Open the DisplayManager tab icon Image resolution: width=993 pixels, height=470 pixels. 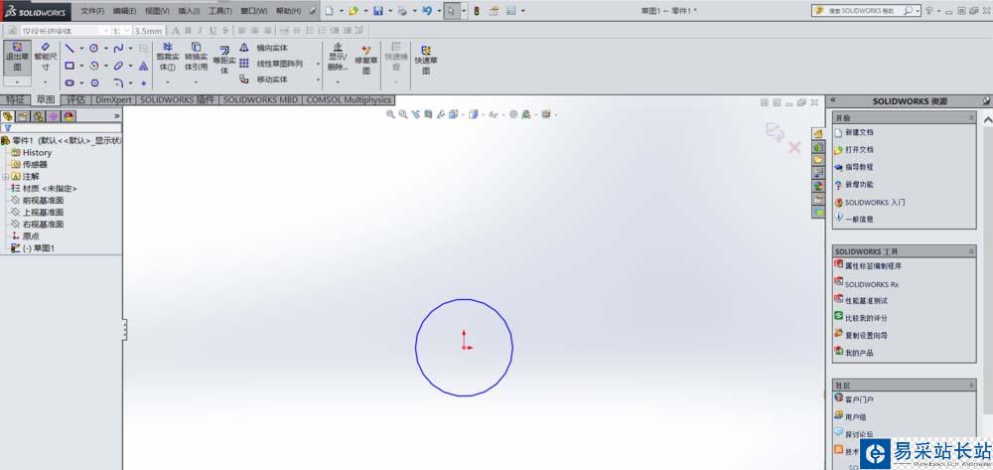pyautogui.click(x=69, y=116)
